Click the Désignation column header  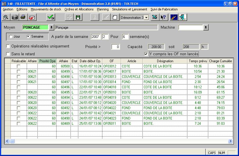pyautogui.click(x=165, y=61)
